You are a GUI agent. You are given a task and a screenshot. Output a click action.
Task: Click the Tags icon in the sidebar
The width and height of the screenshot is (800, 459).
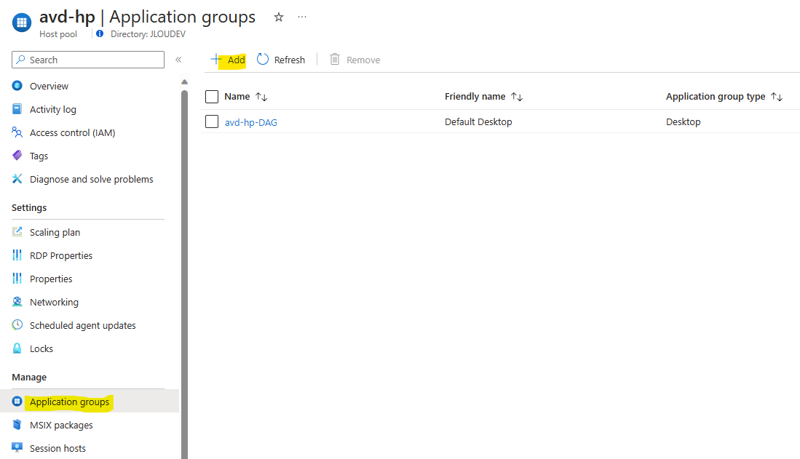(x=17, y=156)
